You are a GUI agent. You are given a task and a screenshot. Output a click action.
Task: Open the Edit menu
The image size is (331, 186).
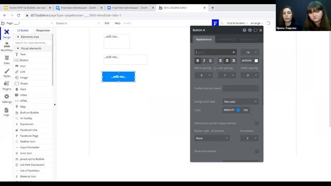click(107, 23)
